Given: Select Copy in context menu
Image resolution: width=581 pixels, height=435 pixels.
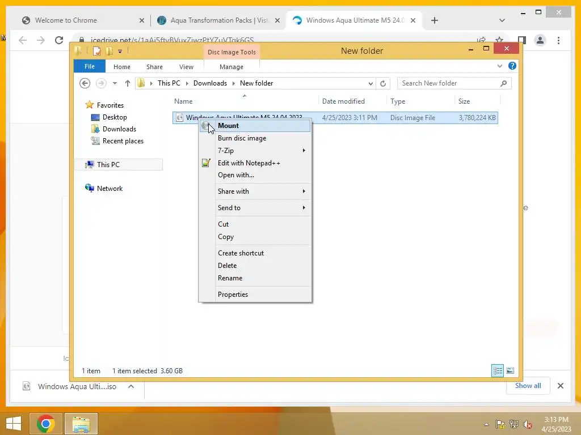Looking at the screenshot, I should pos(255,237).
